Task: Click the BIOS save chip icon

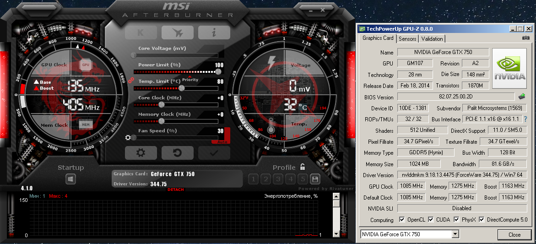Action: (x=522, y=97)
